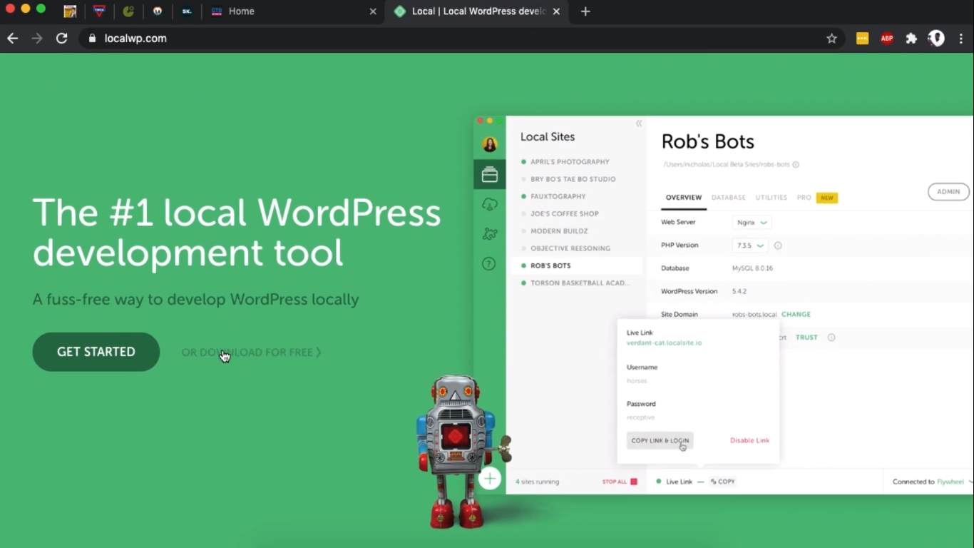Click the TRUST link for SSL
This screenshot has width=974, height=548.
[806, 338]
